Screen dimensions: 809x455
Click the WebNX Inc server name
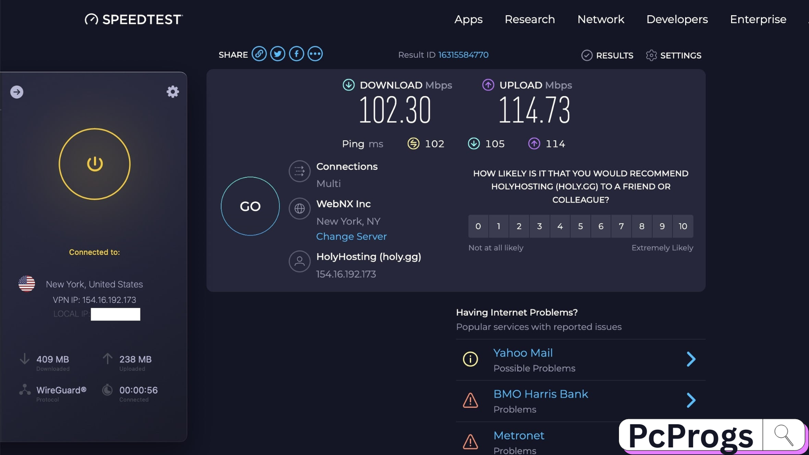point(343,204)
